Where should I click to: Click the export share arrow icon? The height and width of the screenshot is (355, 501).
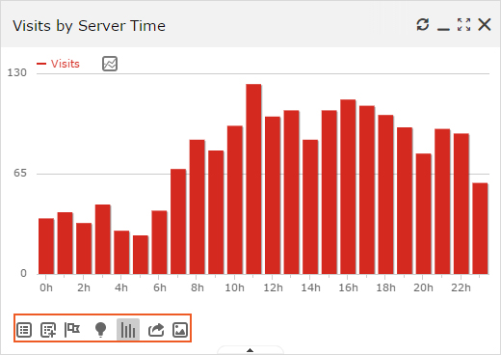[x=156, y=330]
